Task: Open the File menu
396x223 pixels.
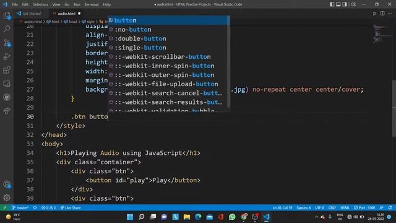Action: click(15, 4)
